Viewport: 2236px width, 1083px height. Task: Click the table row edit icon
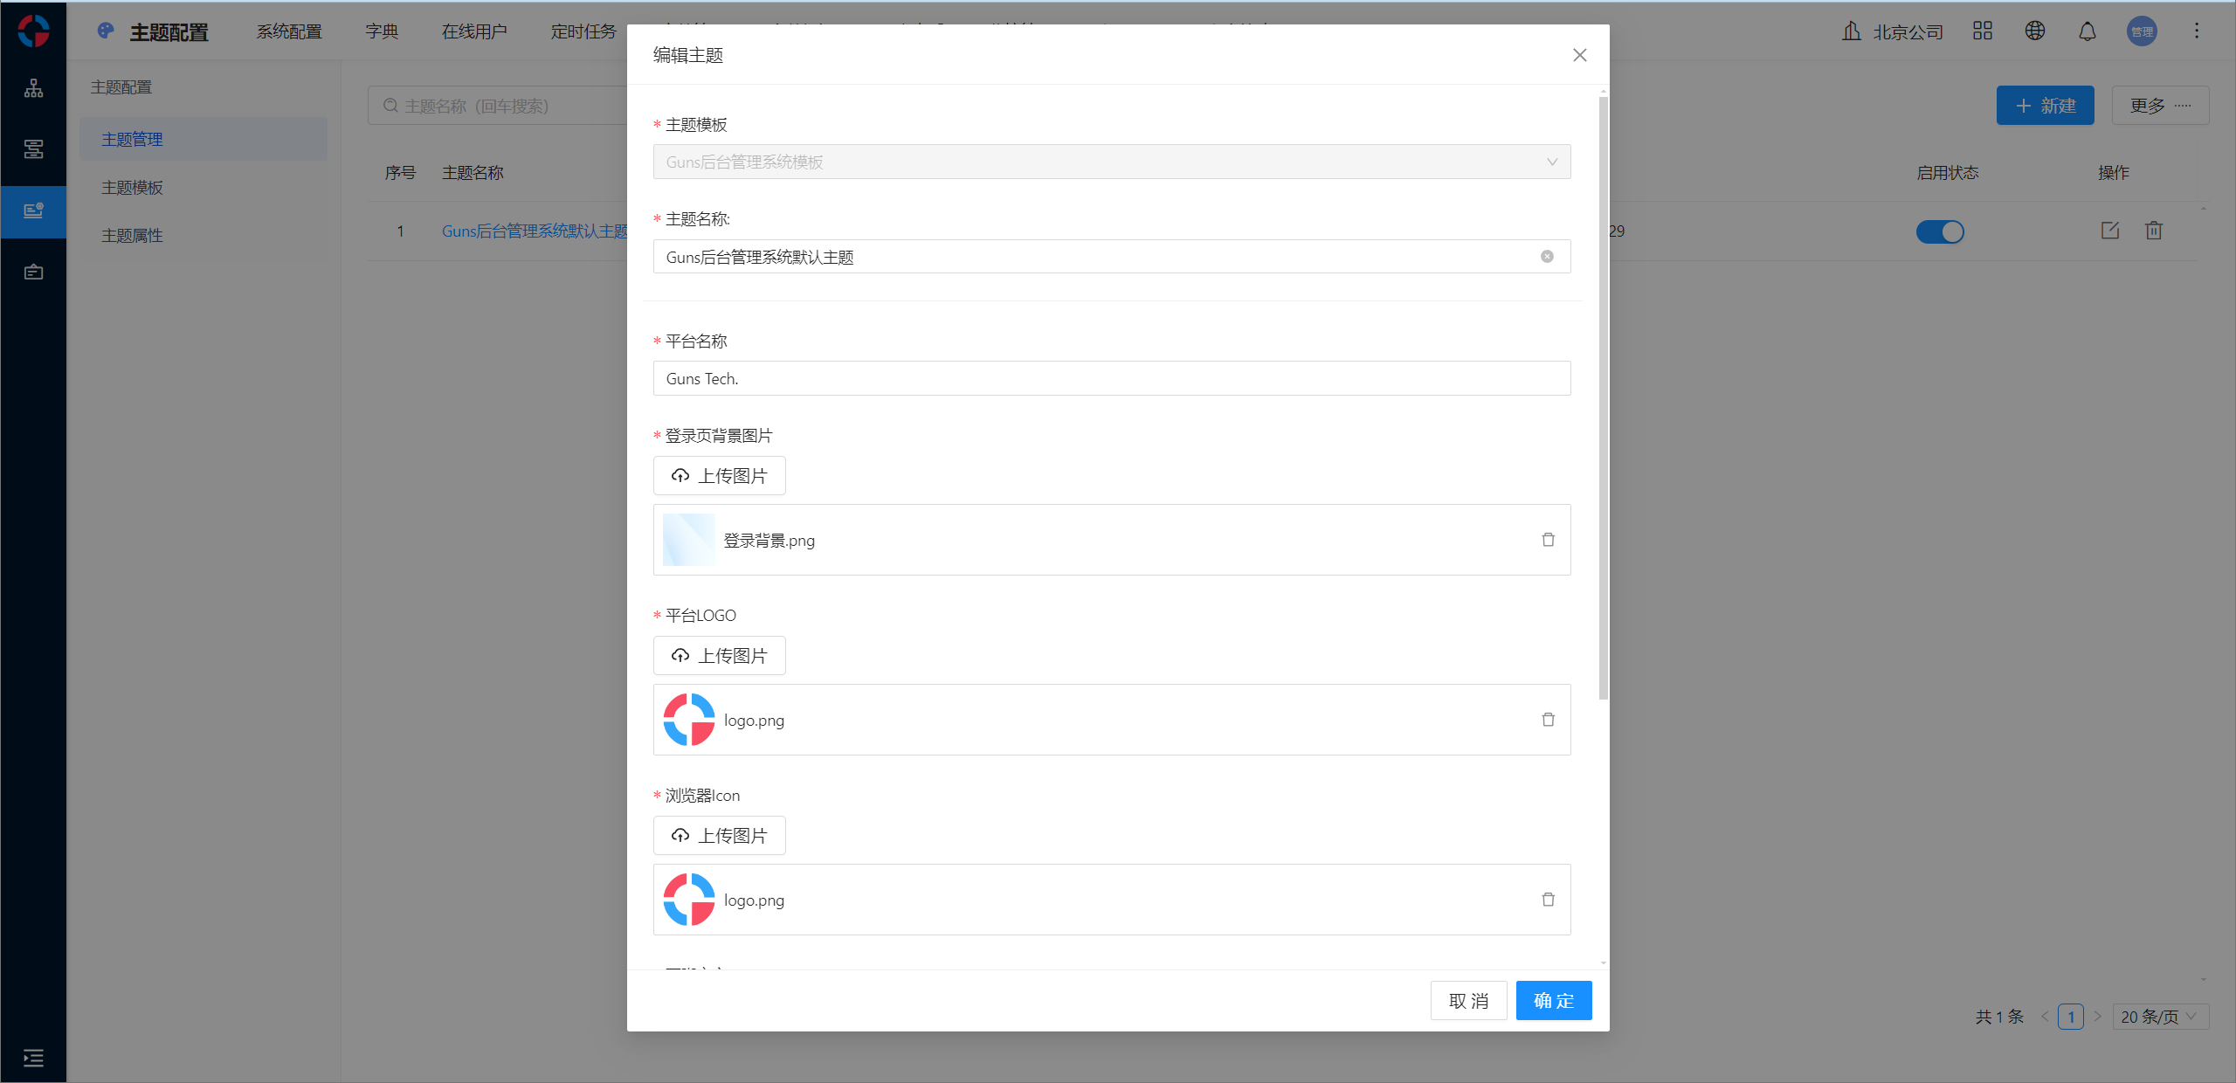pos(2109,231)
